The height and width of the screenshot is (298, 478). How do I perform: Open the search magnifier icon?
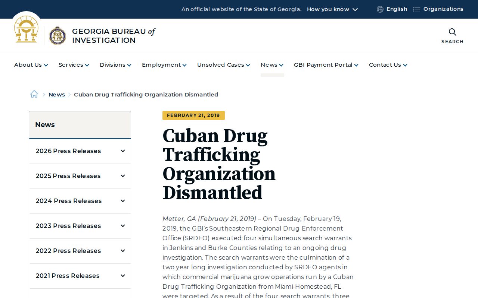pos(452,32)
